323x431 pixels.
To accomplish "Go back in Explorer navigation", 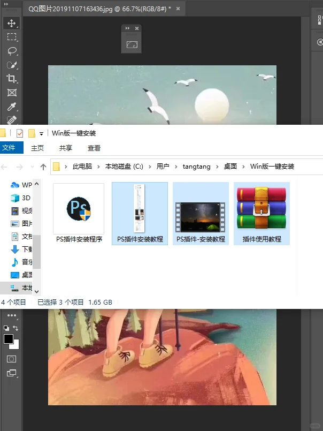I will 4,167.
